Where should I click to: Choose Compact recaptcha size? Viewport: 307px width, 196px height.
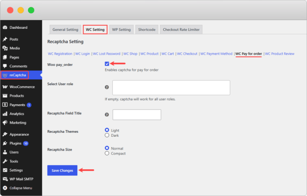(107, 153)
